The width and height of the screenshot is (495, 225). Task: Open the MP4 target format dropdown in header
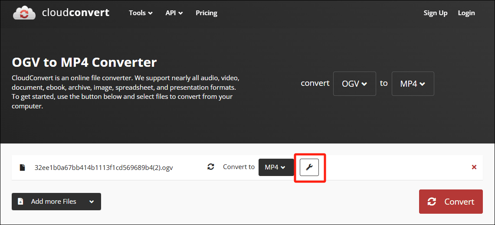tap(413, 84)
